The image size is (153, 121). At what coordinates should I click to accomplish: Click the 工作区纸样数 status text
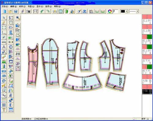(x=41, y=119)
